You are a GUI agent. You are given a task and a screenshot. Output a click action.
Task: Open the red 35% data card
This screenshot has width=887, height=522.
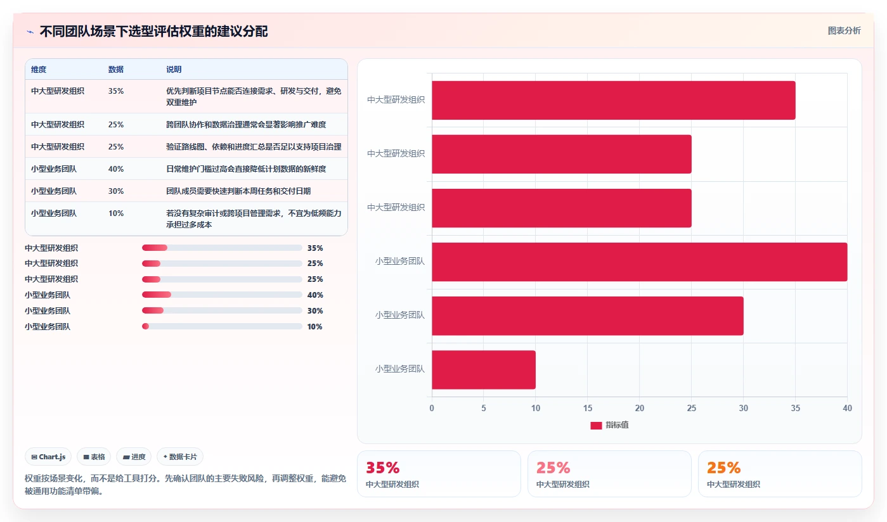click(439, 474)
